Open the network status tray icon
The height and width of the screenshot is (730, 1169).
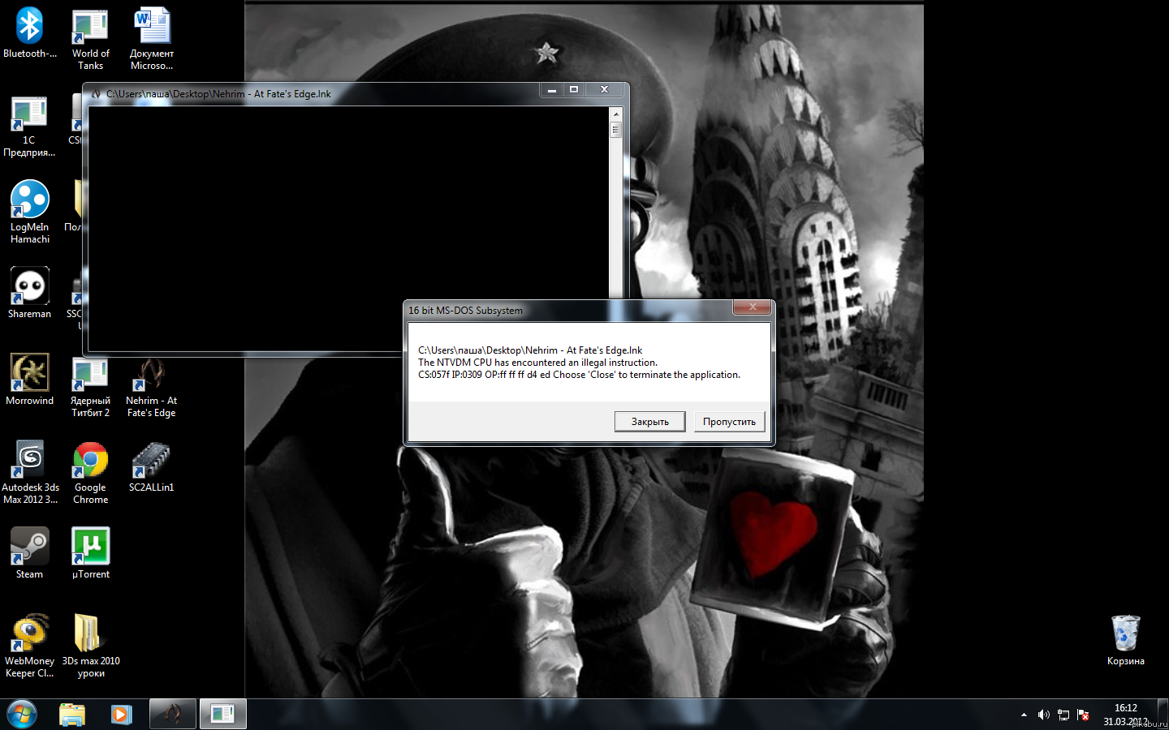coord(1063,715)
